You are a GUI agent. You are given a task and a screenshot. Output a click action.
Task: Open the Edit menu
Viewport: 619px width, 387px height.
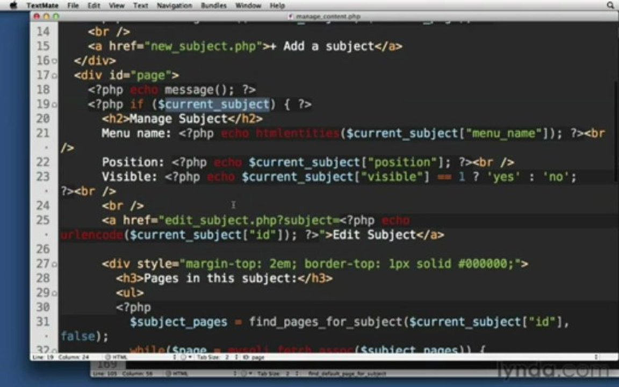94,5
